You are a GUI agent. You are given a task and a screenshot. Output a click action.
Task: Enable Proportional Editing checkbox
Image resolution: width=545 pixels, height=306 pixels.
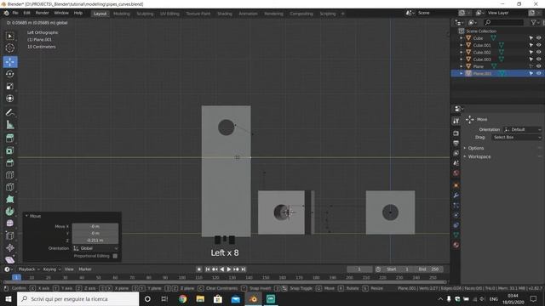[115, 256]
